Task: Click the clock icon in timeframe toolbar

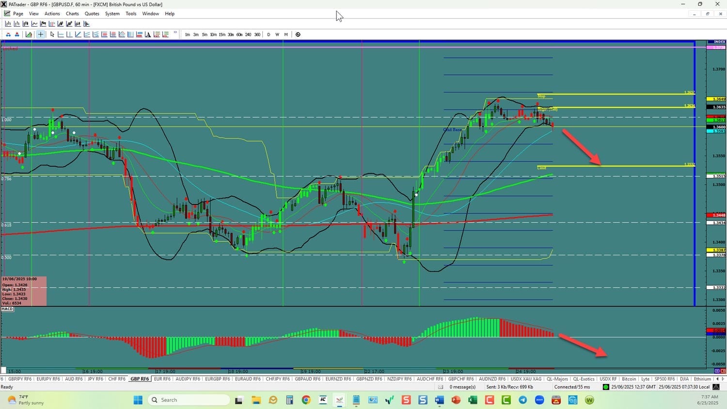Action: click(x=298, y=34)
